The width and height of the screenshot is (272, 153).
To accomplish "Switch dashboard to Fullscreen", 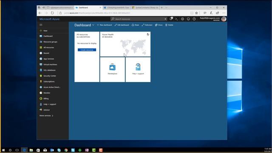I will coord(147,25).
